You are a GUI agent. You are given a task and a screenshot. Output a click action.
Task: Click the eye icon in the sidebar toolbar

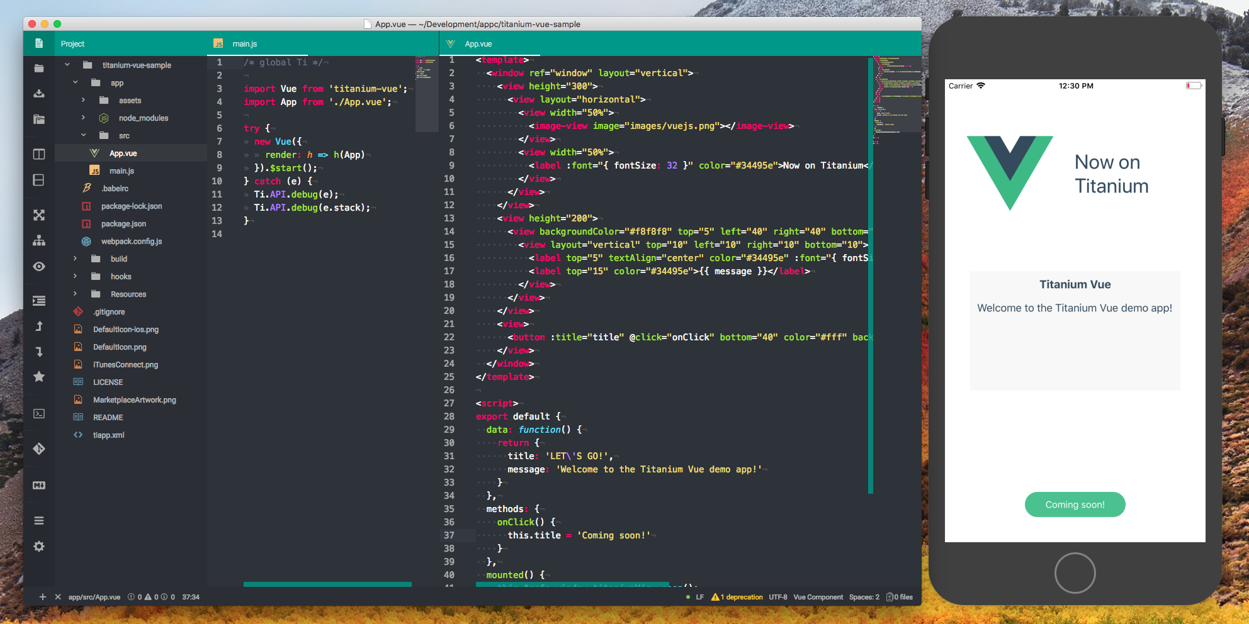[39, 267]
